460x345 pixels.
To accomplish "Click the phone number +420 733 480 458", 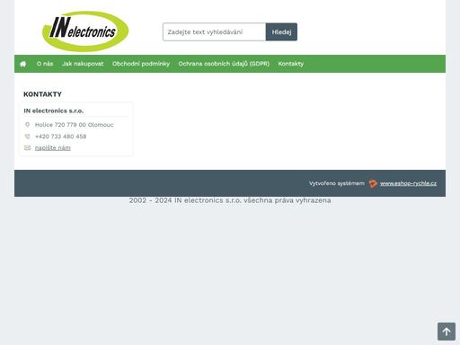I will click(x=61, y=137).
